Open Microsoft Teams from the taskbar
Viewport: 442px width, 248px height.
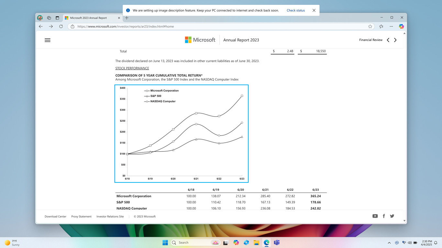pos(277,243)
